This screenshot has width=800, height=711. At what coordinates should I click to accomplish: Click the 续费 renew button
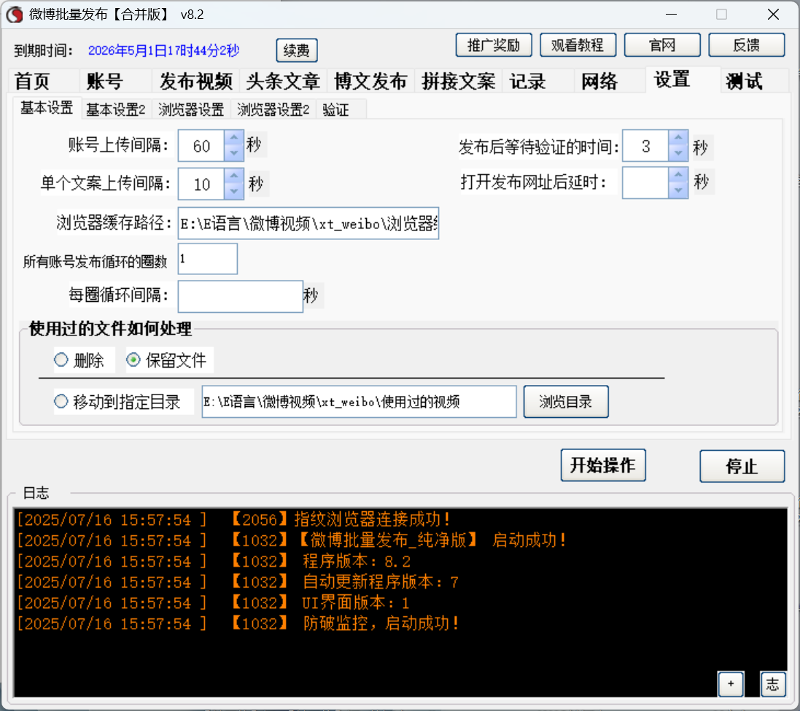click(296, 50)
